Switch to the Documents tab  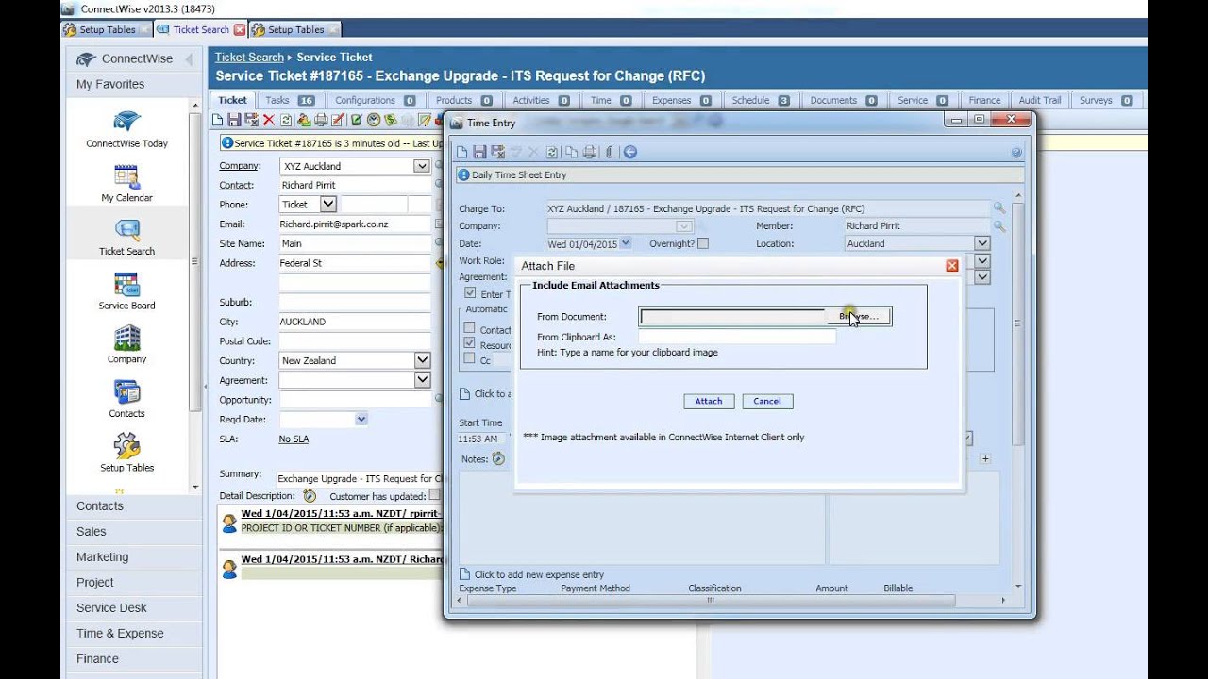[843, 100]
